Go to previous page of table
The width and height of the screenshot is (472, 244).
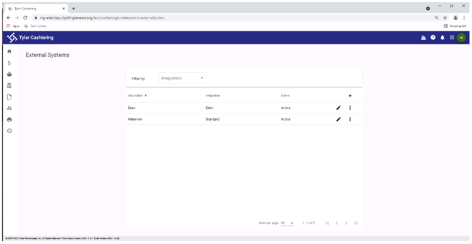(x=337, y=223)
